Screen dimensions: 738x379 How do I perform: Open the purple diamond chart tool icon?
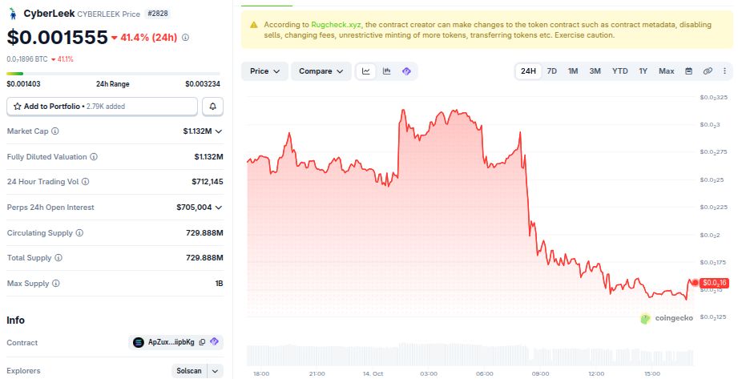[406, 71]
